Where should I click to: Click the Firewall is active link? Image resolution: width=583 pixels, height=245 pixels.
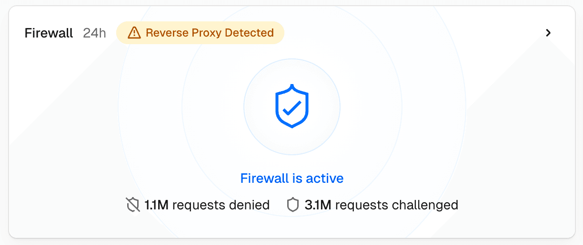(291, 179)
